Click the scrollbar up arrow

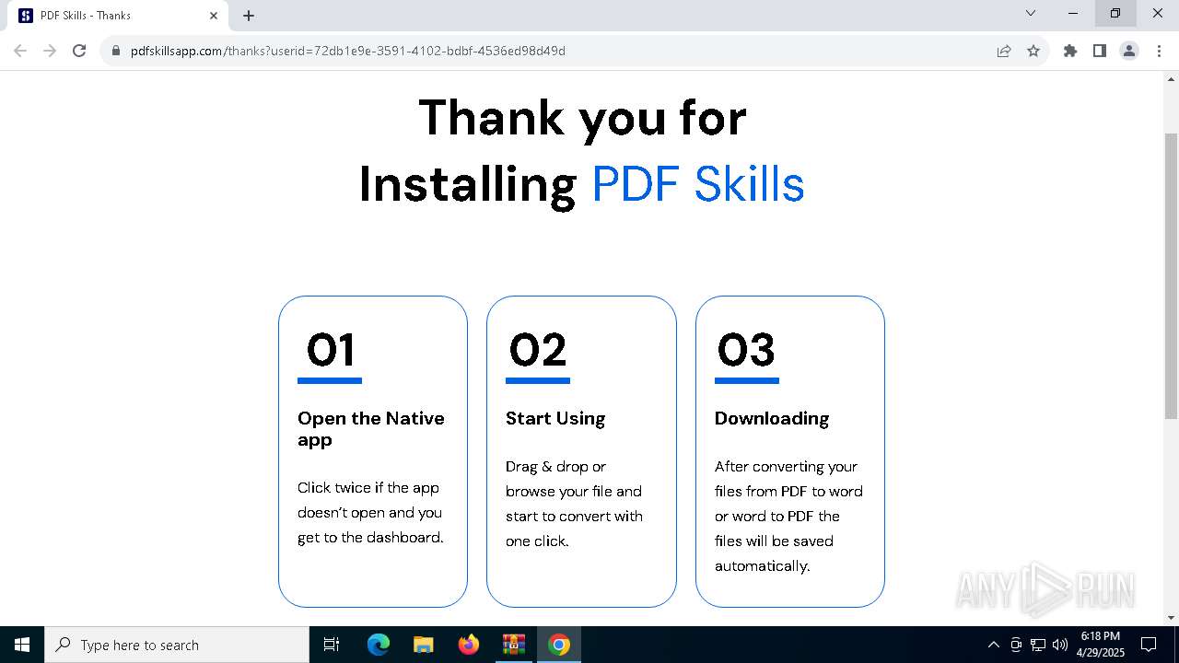point(1172,79)
